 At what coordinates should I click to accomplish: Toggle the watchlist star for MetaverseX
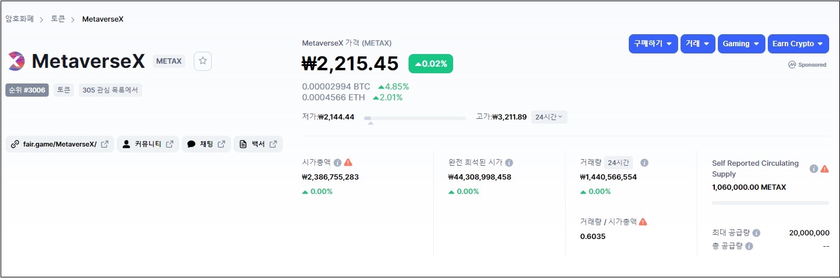click(203, 61)
